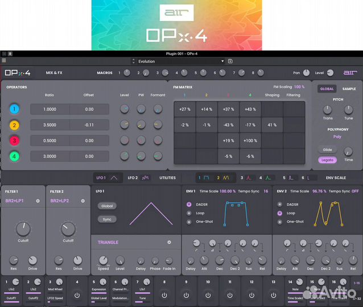Image resolution: width=363 pixels, height=307 pixels.
Task: Enable modulation slot 13 power icon
Action: click(x=274, y=296)
